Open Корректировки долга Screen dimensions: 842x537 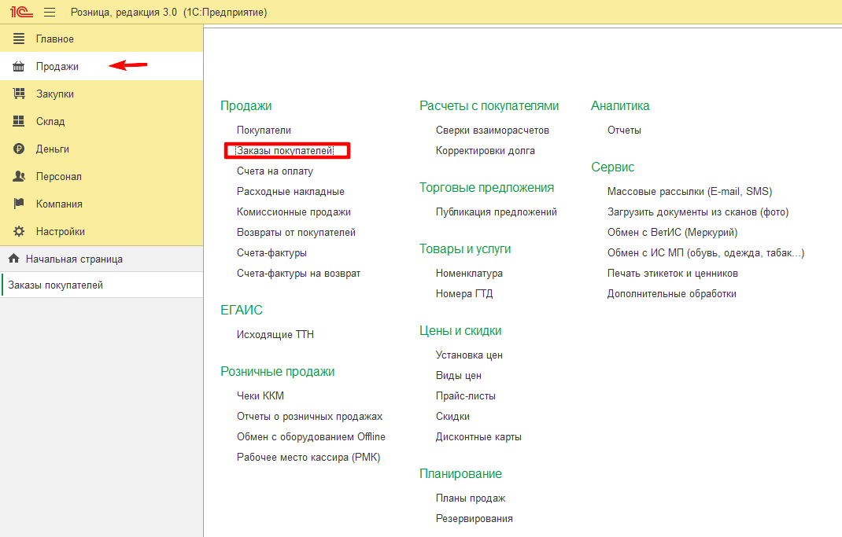486,151
